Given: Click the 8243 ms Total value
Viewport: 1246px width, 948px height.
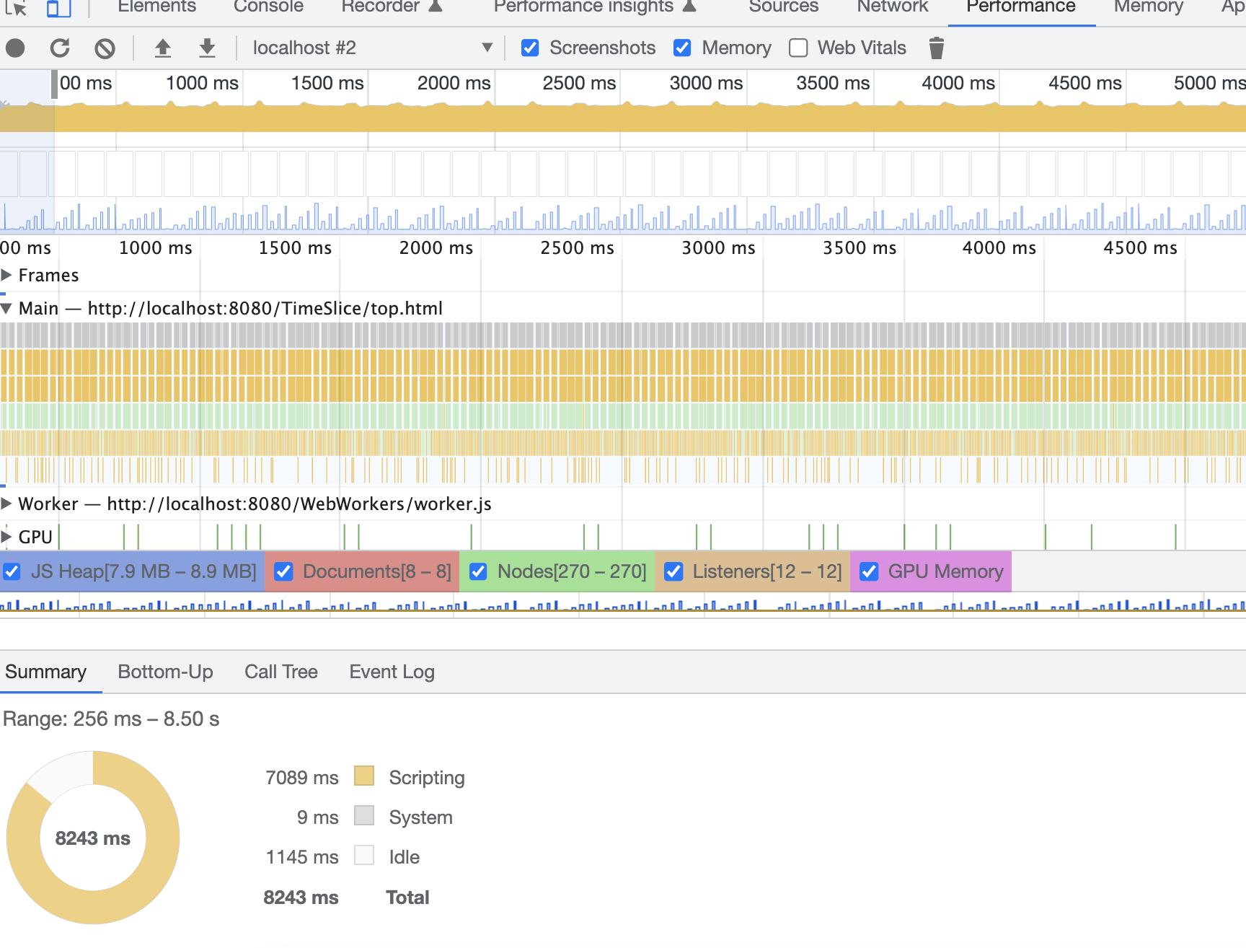Looking at the screenshot, I should [301, 897].
